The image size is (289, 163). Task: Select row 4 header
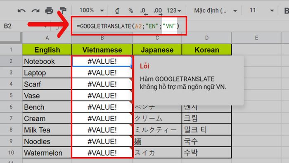tap(11, 84)
